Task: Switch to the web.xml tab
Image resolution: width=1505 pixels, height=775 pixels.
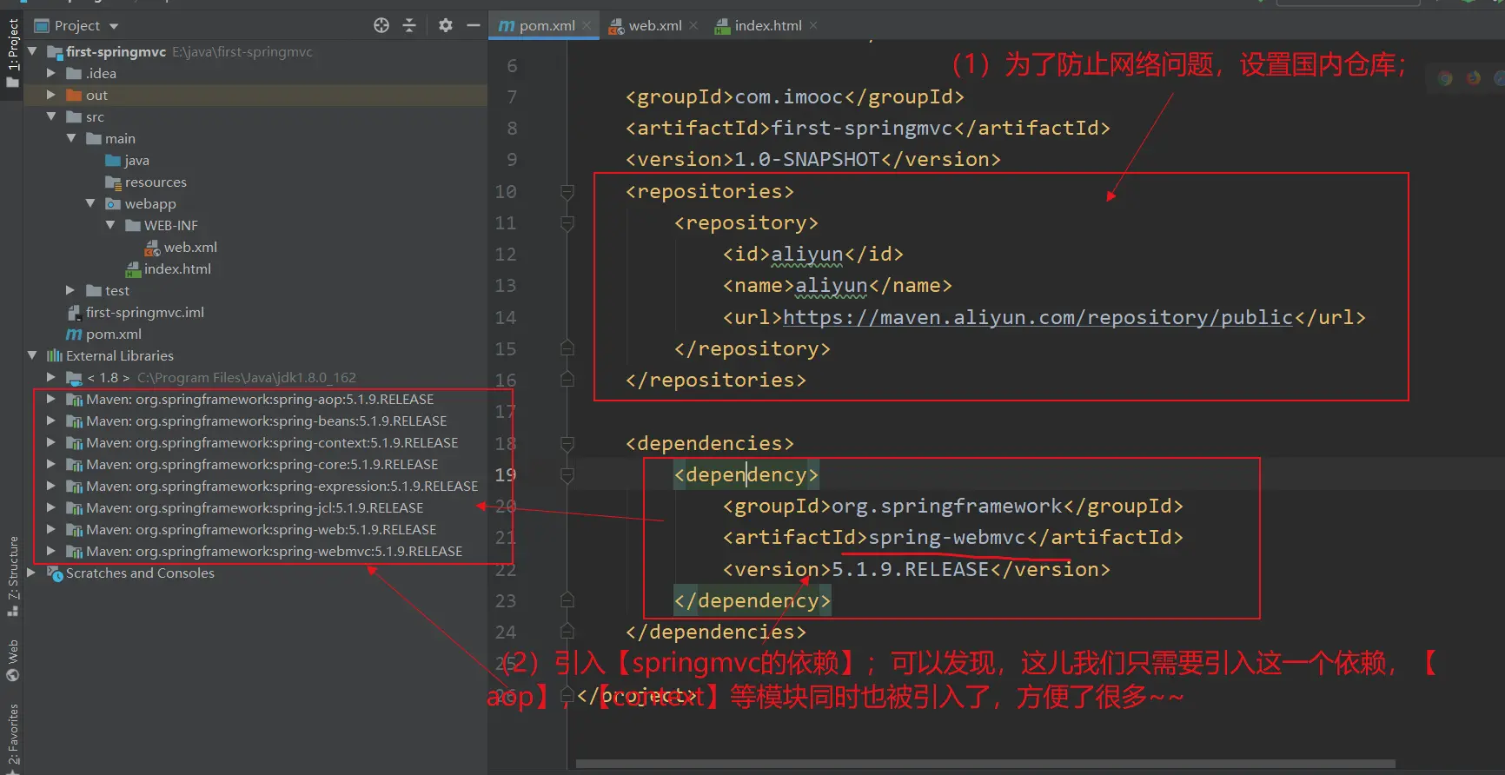Action: click(654, 25)
